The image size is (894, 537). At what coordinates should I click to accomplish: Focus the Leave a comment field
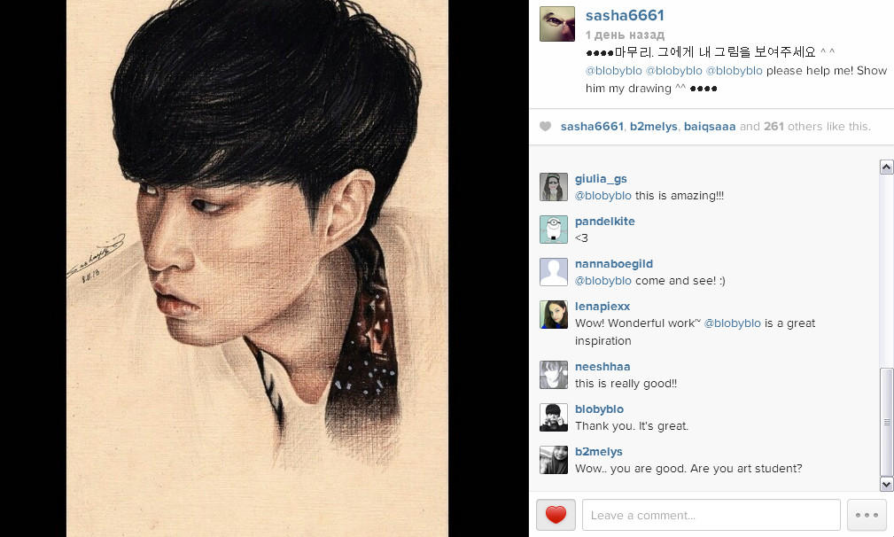click(x=711, y=515)
